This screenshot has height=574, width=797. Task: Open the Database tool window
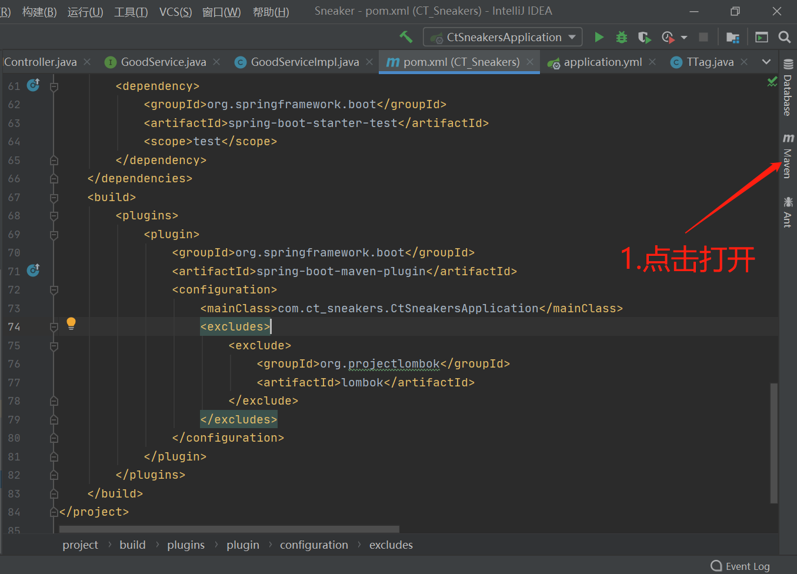pyautogui.click(x=788, y=88)
